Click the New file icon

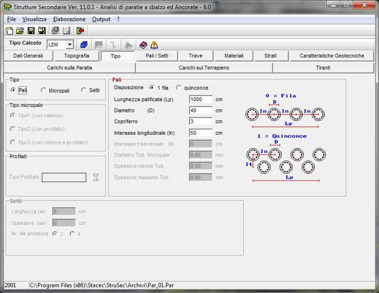click(9, 31)
